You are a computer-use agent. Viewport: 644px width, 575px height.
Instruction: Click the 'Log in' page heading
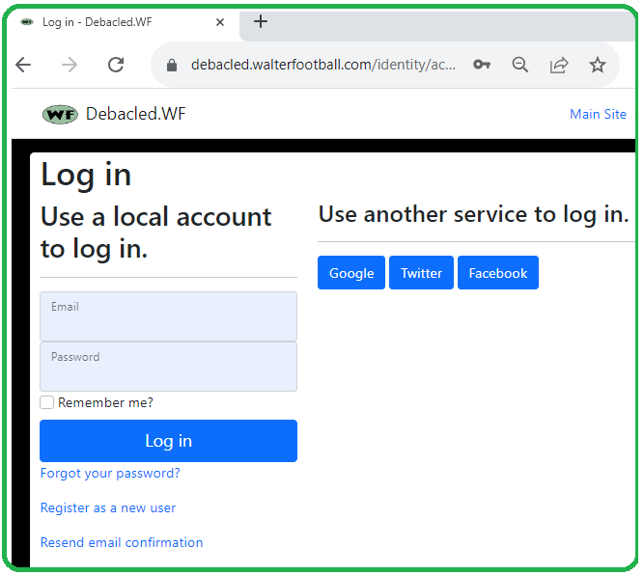pos(86,176)
